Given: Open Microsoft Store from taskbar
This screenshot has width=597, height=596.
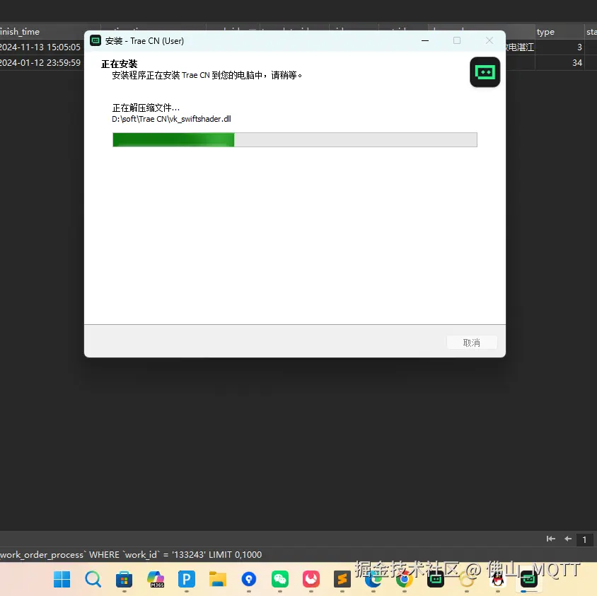Looking at the screenshot, I should (124, 580).
